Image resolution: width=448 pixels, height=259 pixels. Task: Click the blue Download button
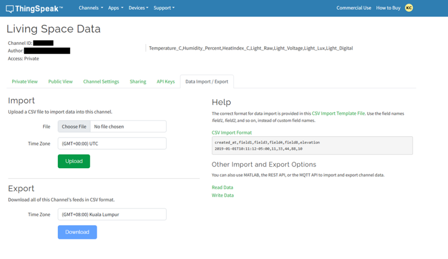pyautogui.click(x=77, y=232)
